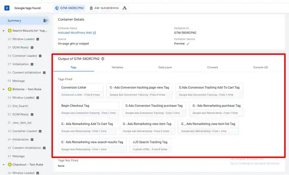Select event 60 Window Loaded
289x175 pixels.
(x=21, y=39)
